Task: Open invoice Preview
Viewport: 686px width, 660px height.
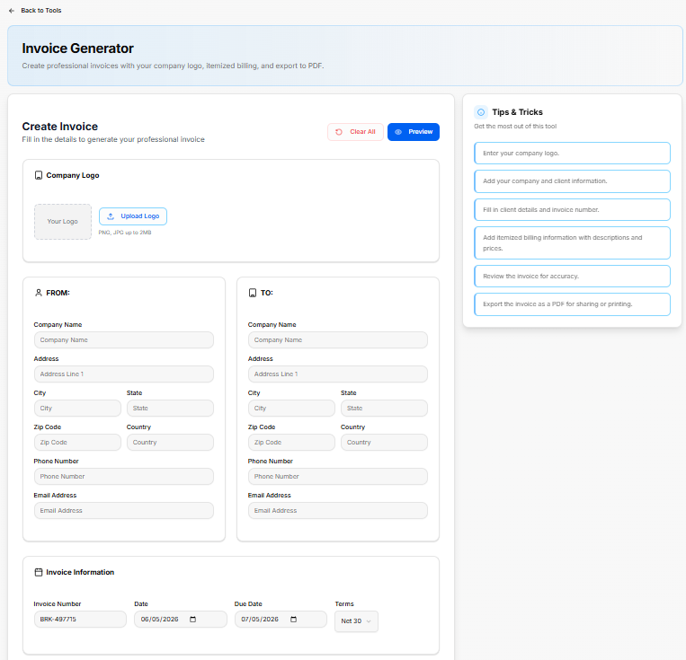Action: (414, 132)
